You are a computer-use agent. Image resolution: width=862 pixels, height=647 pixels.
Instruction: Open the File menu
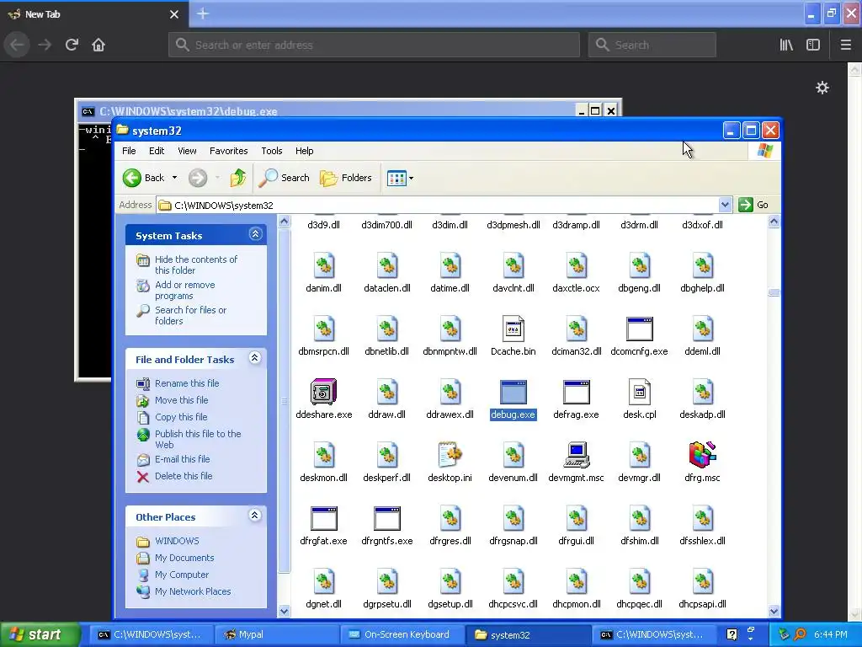point(129,151)
